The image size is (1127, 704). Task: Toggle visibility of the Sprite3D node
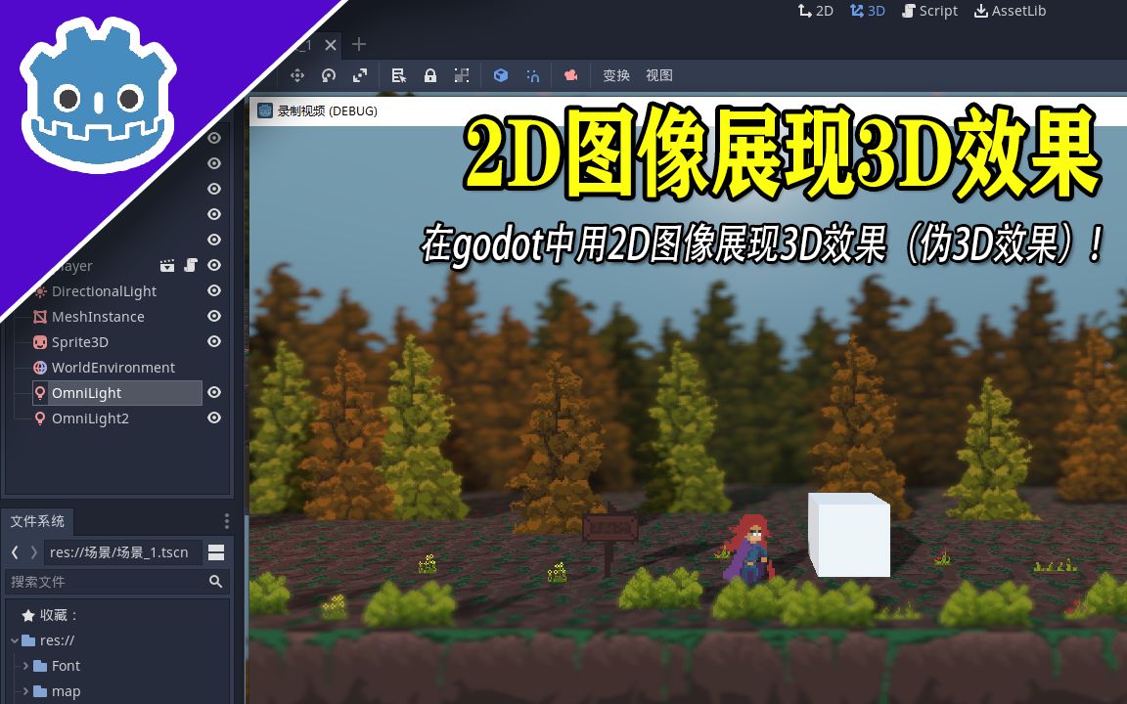pos(213,341)
